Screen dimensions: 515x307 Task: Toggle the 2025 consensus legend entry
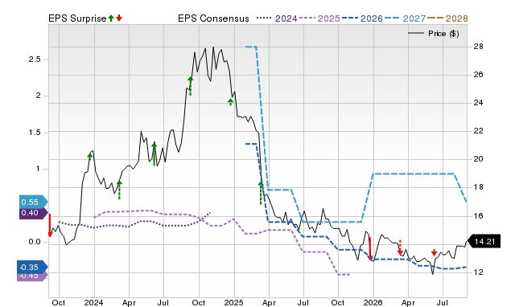coord(319,18)
